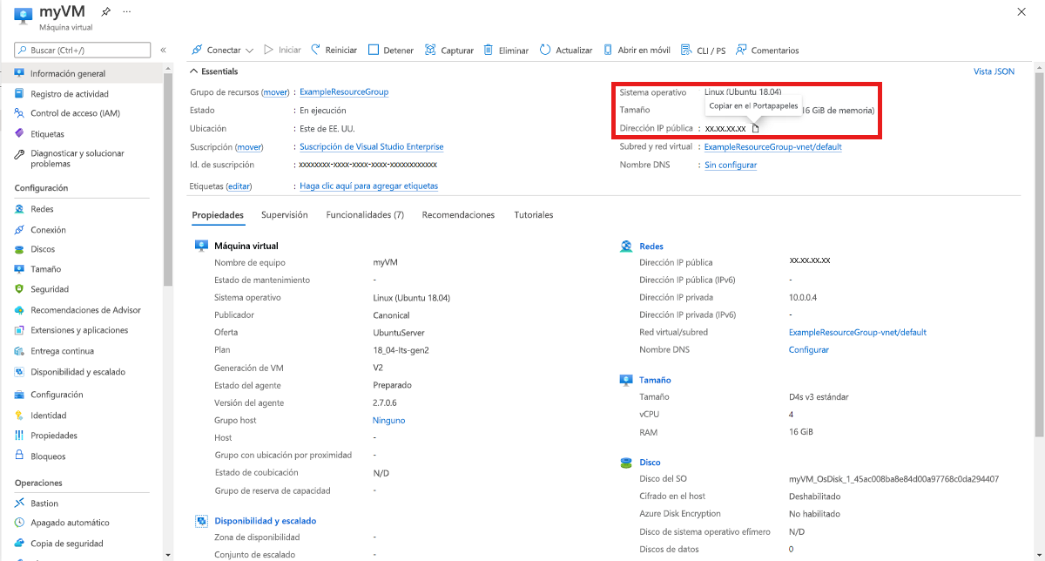Click Configurar link for Nombre DNS
The height and width of the screenshot is (561, 1045).
(x=809, y=350)
